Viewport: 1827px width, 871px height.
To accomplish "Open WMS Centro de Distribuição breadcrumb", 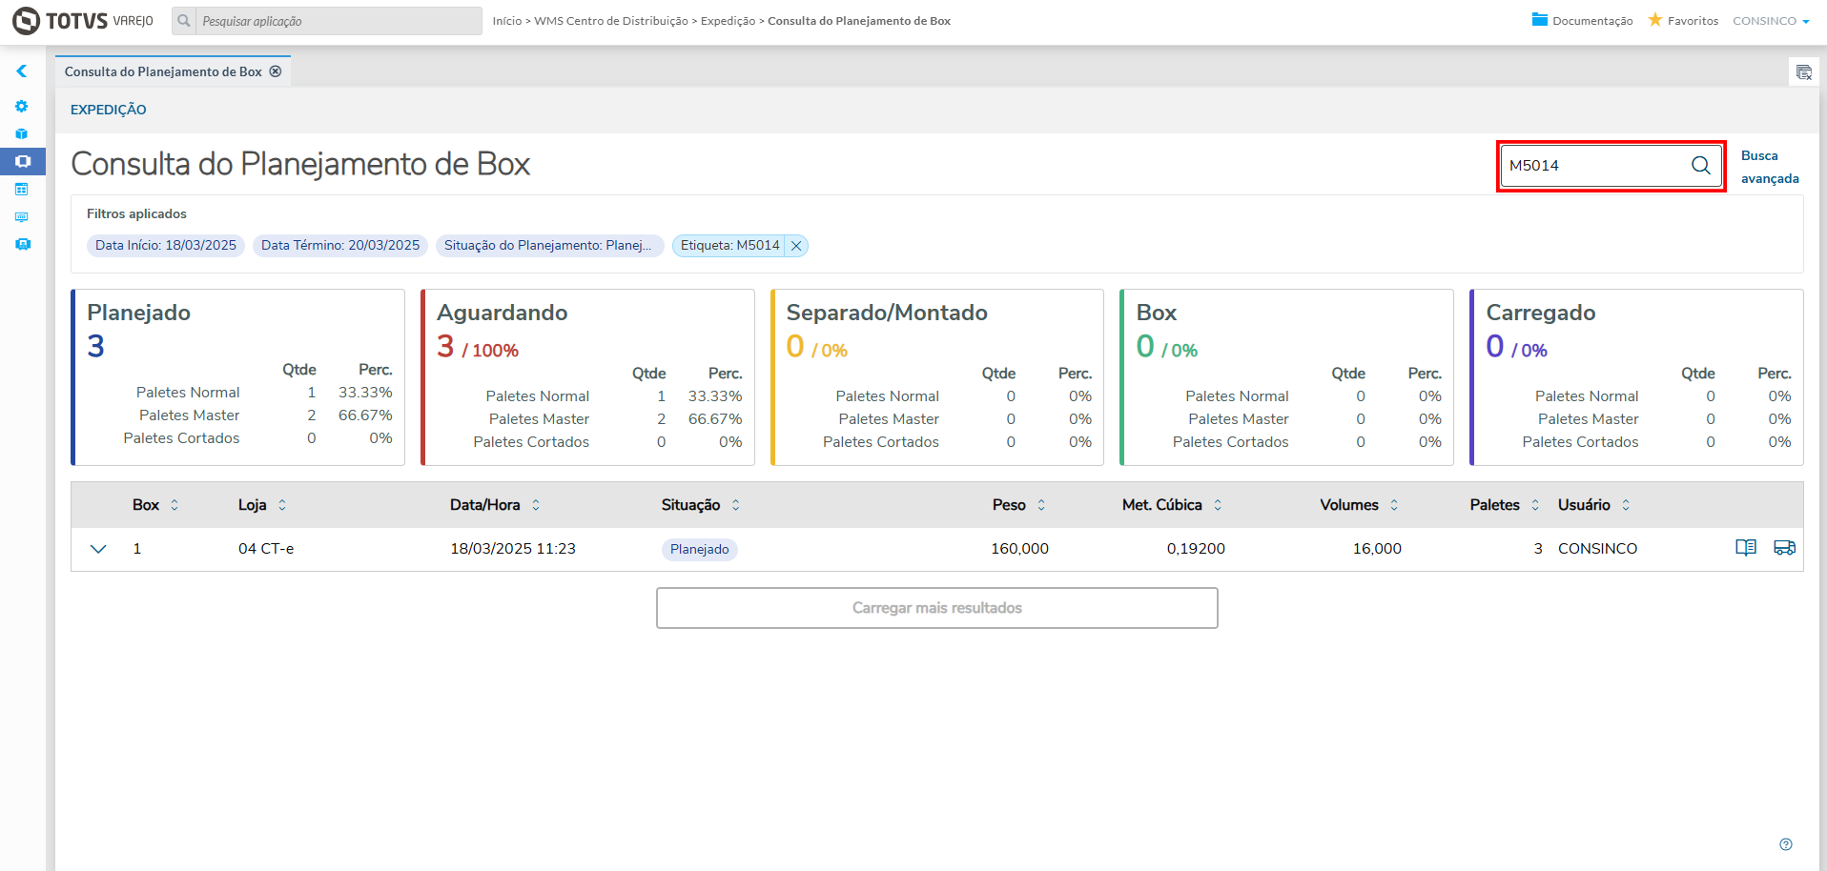I will pos(611,21).
